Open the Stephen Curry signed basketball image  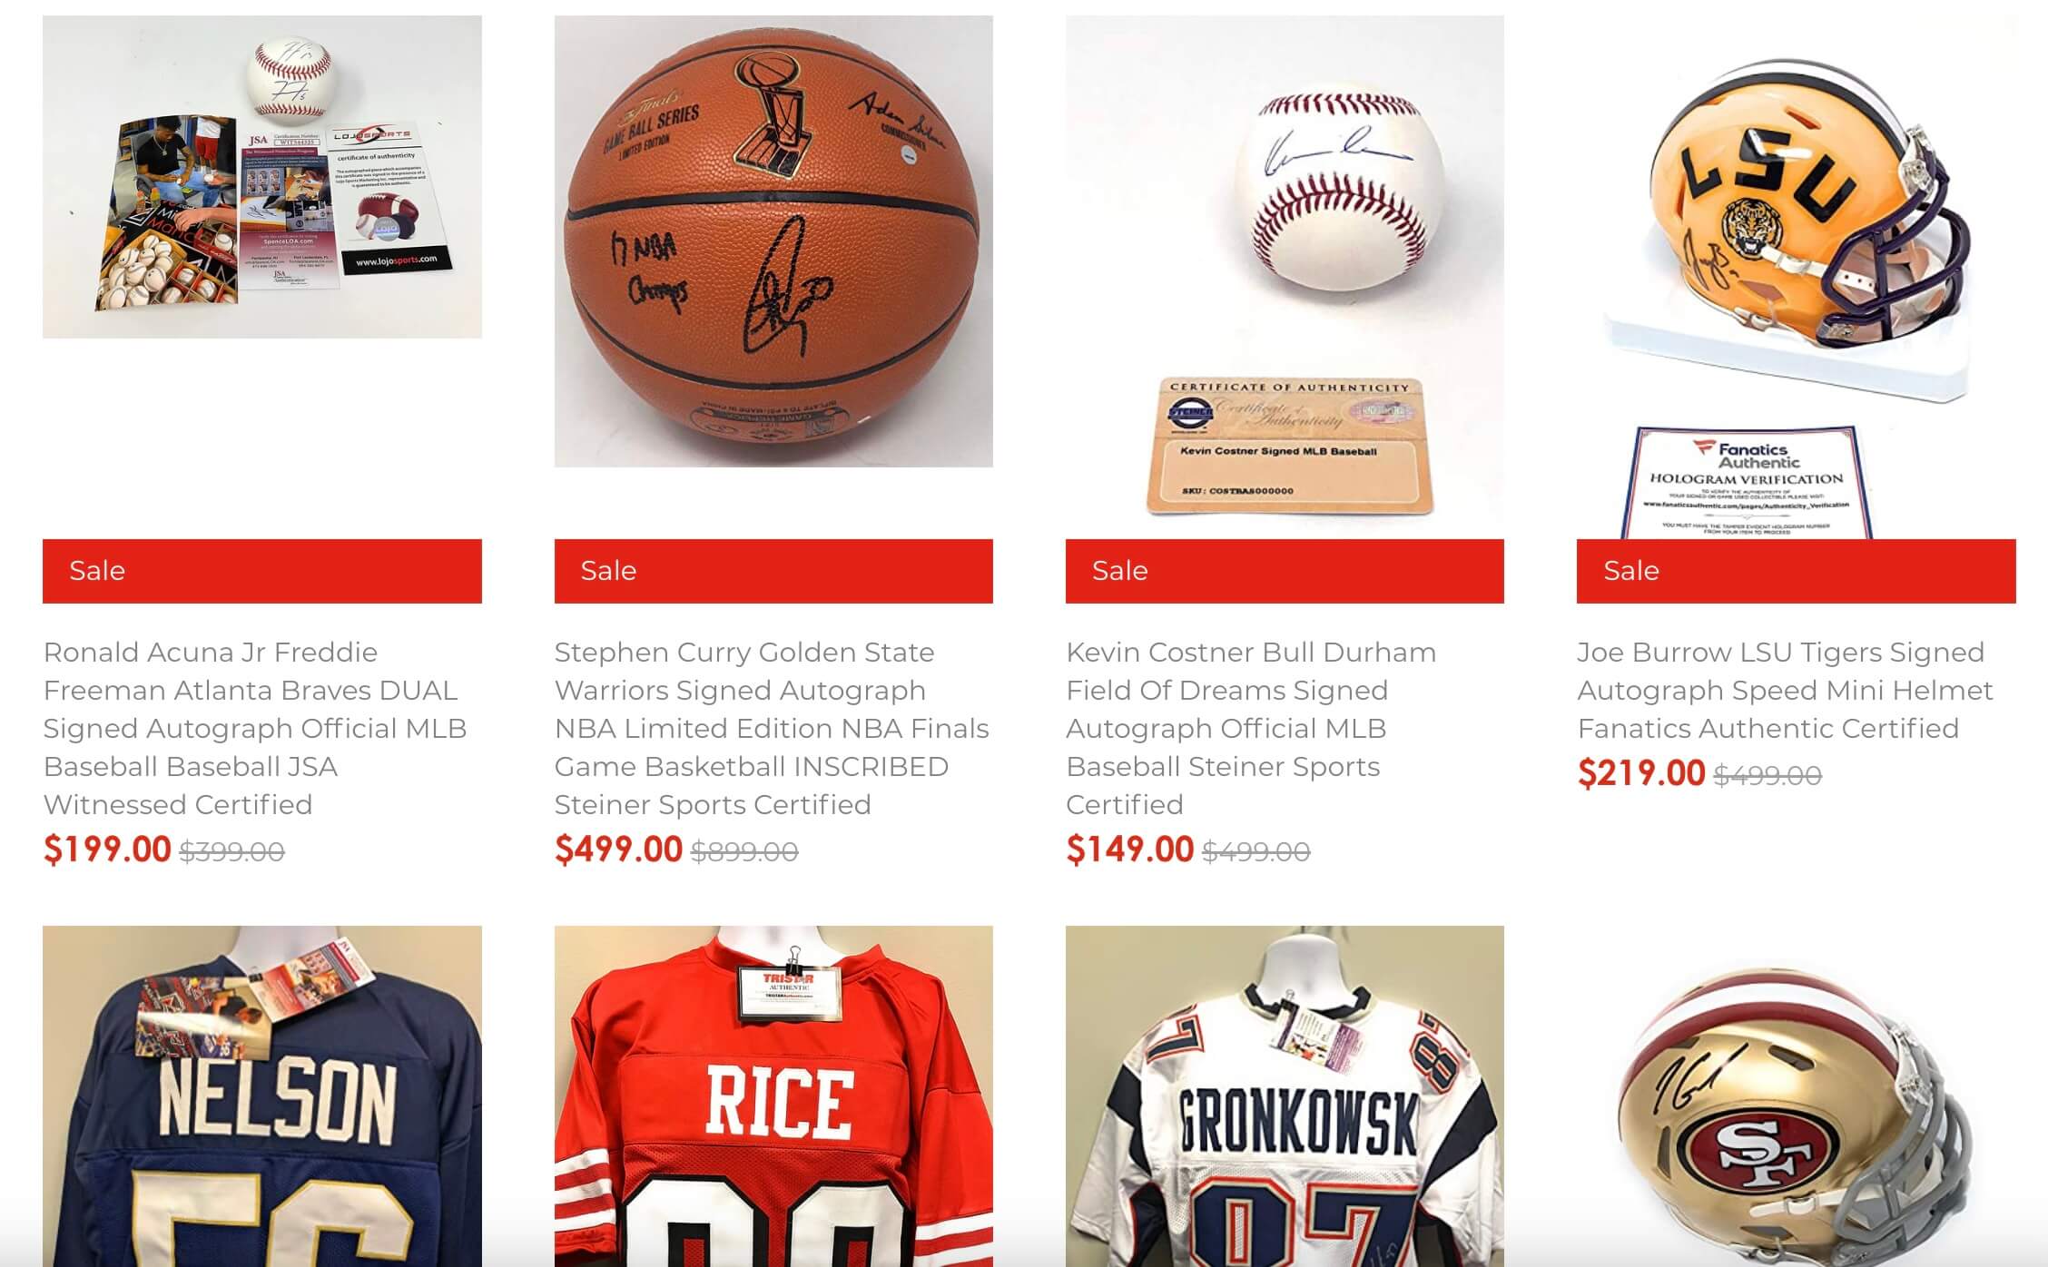773,241
